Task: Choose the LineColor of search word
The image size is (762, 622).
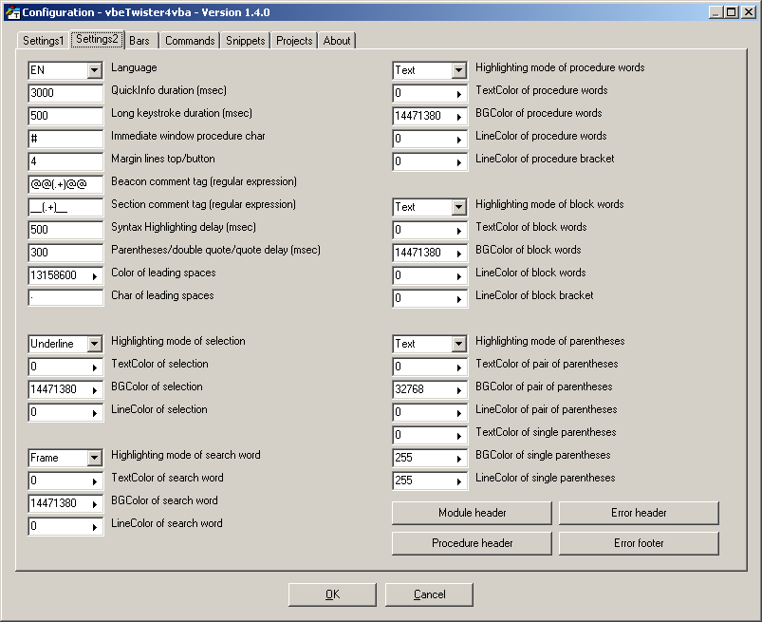Action: click(x=95, y=527)
